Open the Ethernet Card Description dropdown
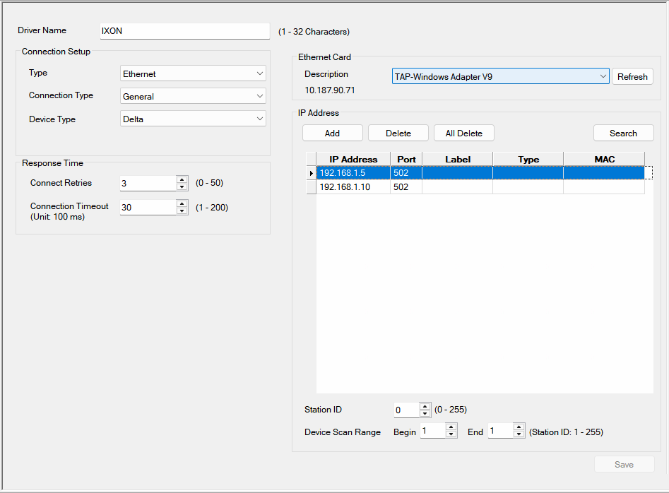 tap(500, 76)
